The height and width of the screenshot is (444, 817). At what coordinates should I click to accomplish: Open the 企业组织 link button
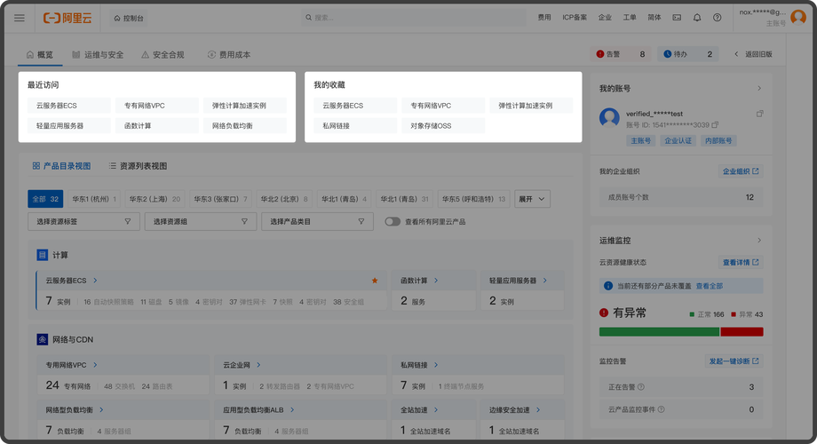[x=741, y=170]
